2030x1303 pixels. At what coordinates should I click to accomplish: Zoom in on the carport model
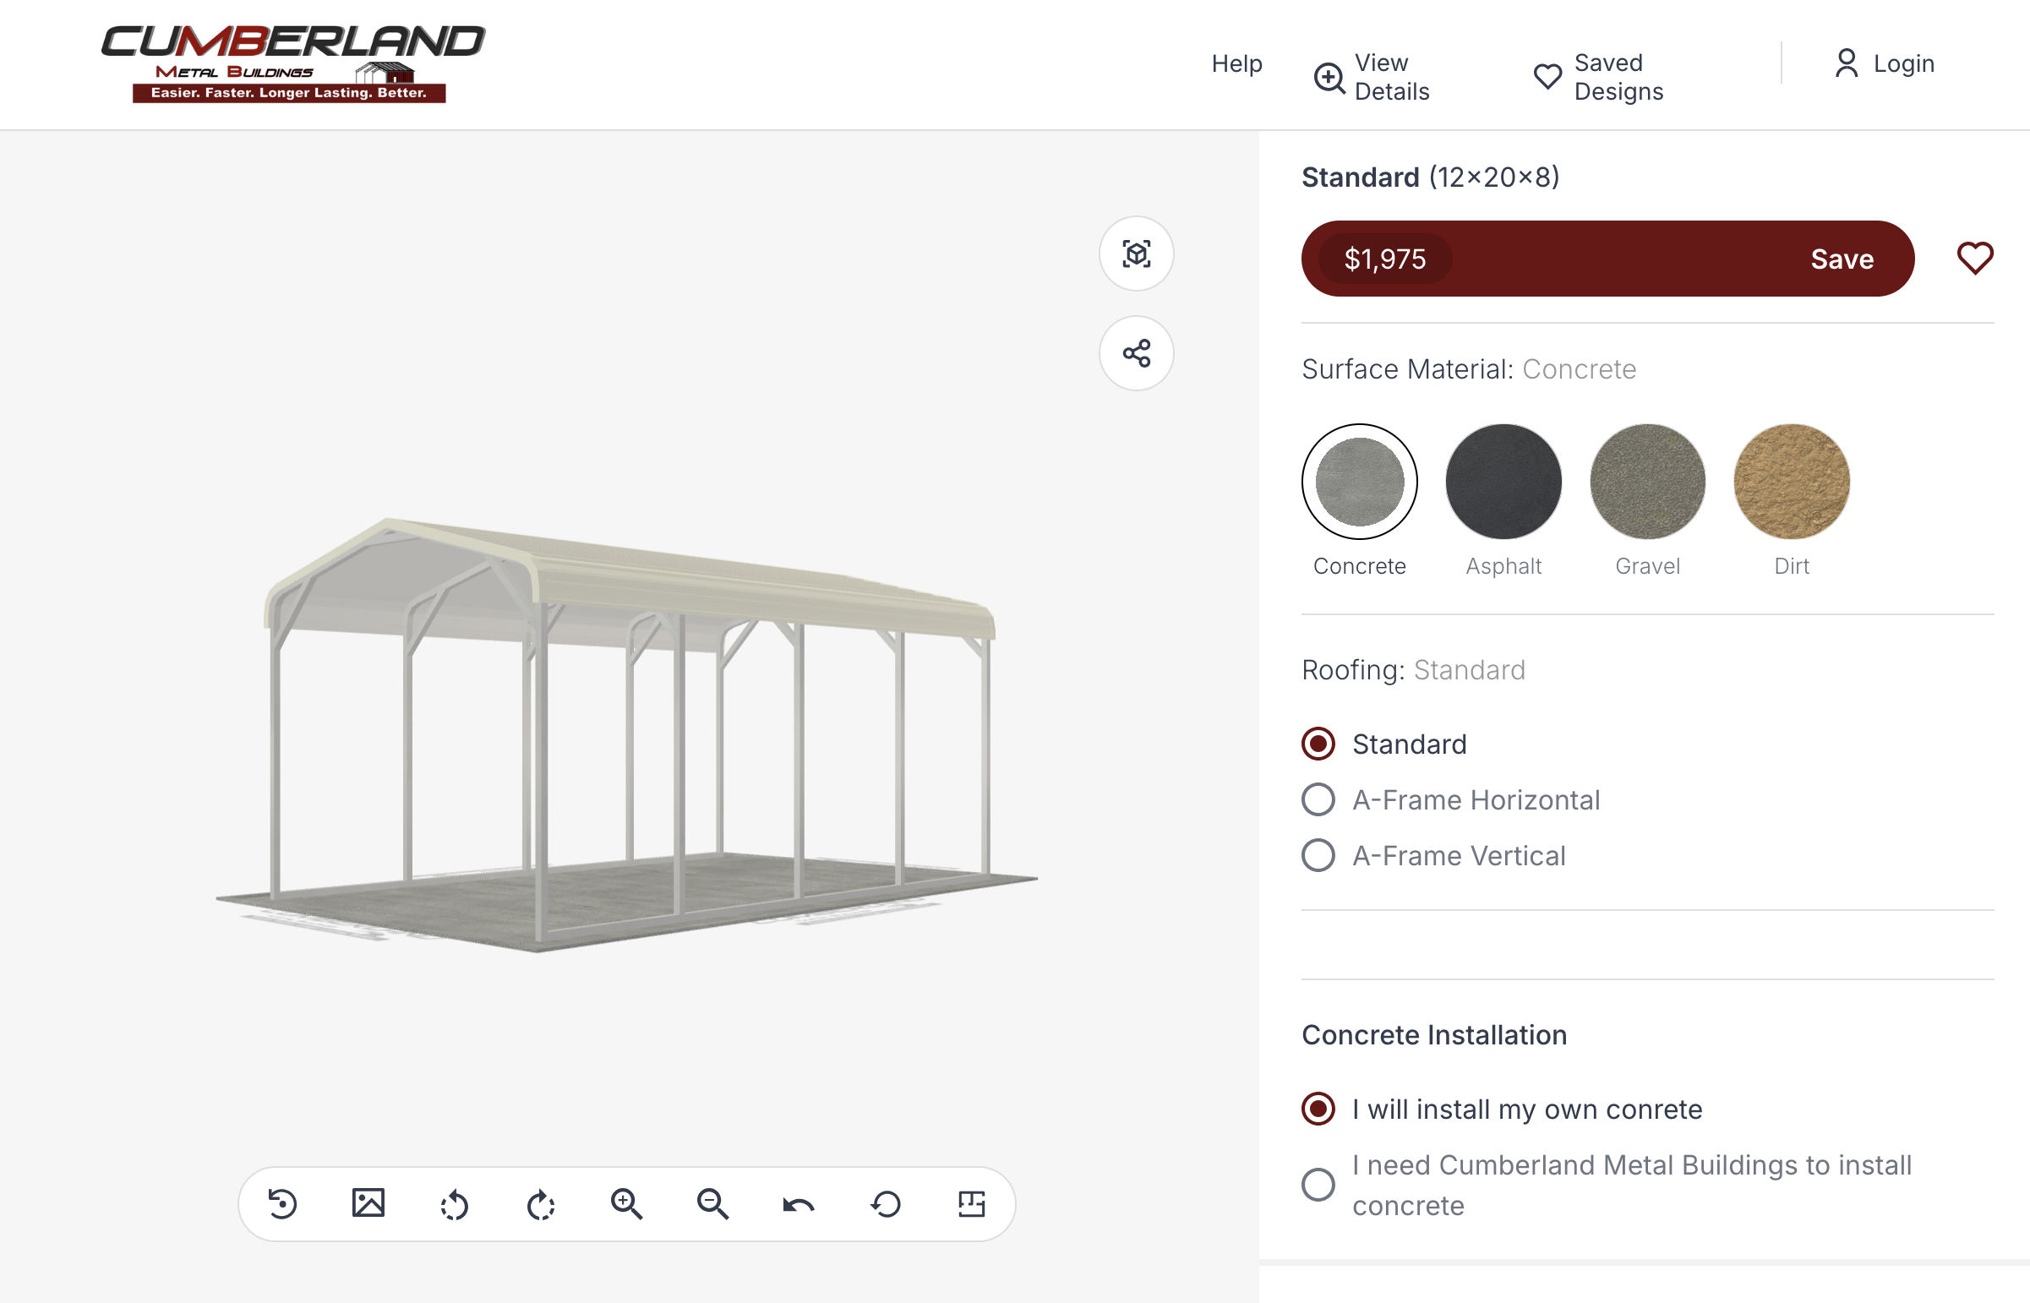click(626, 1204)
